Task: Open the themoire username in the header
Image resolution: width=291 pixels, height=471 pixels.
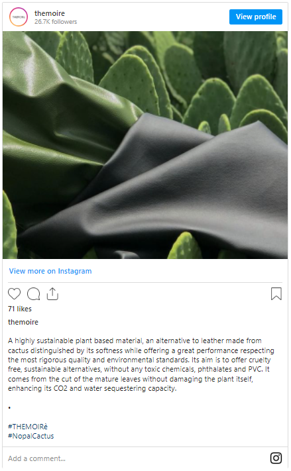Action: pyautogui.click(x=50, y=13)
